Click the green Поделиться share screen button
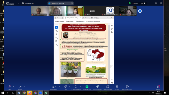 (87, 87)
